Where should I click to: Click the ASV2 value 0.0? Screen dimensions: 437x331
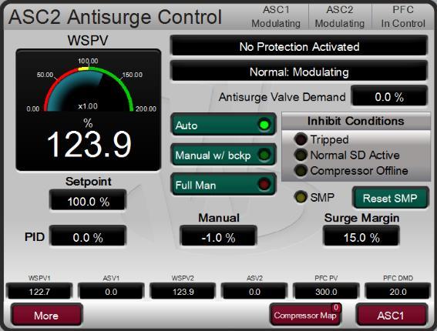click(x=254, y=292)
